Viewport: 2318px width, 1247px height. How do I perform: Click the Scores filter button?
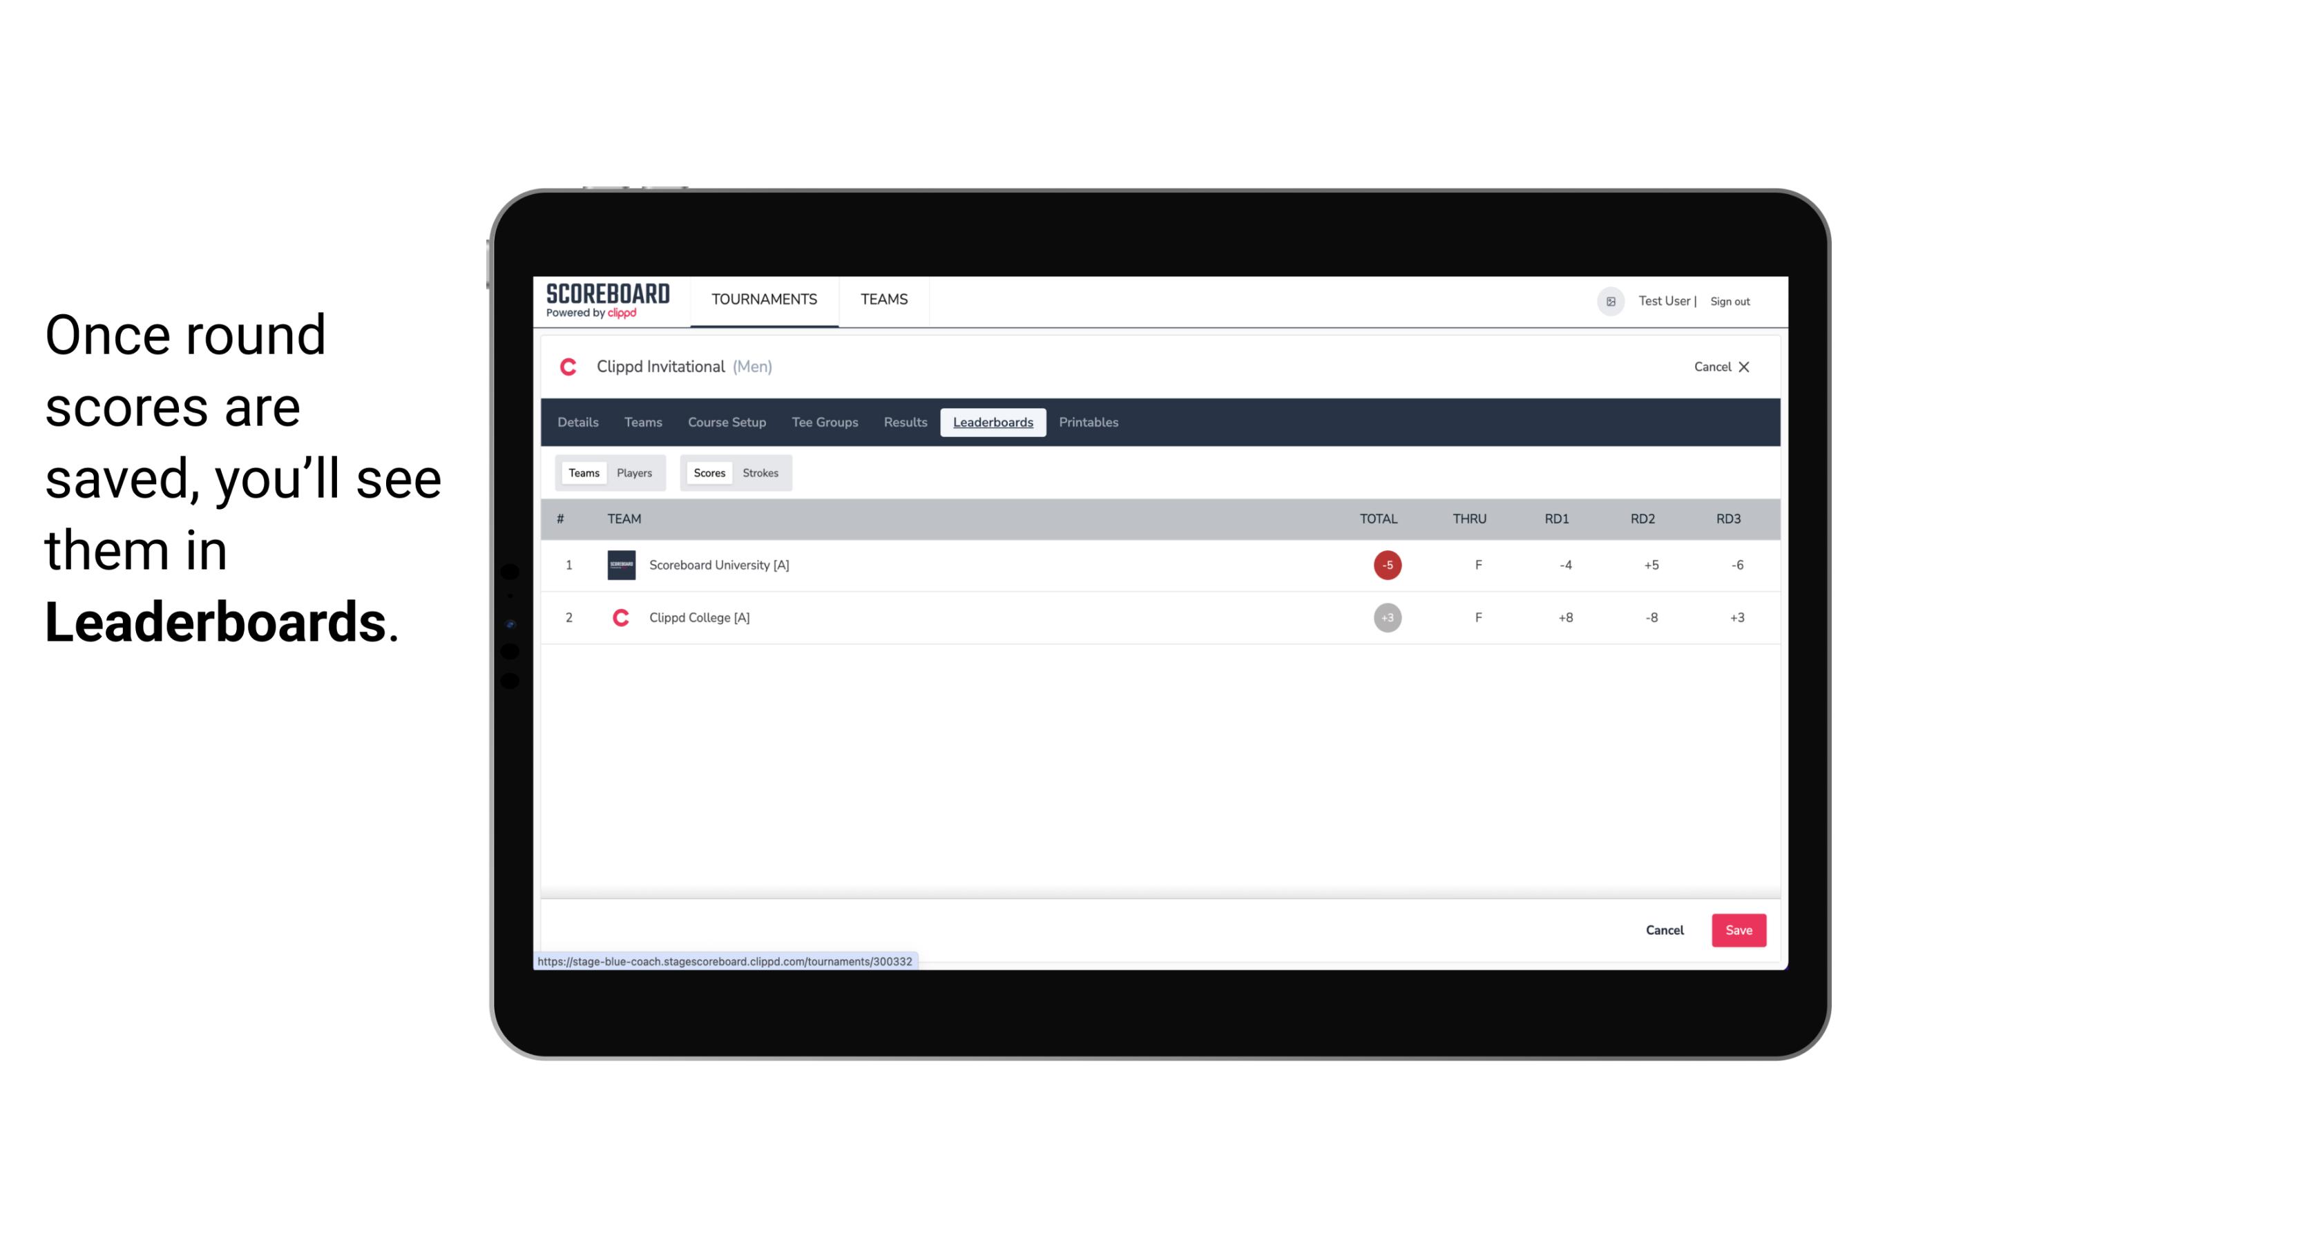tap(708, 473)
